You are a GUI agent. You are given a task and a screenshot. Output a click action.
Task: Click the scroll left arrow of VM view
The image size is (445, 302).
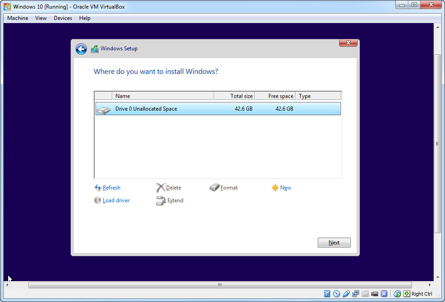7,285
